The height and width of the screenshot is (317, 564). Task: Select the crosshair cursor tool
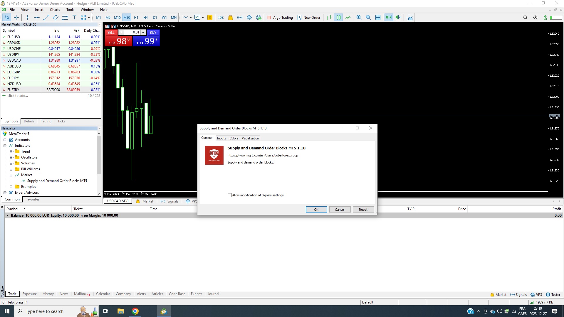click(16, 18)
